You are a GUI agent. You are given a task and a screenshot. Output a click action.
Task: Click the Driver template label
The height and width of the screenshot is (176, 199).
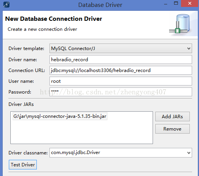tap(26, 49)
